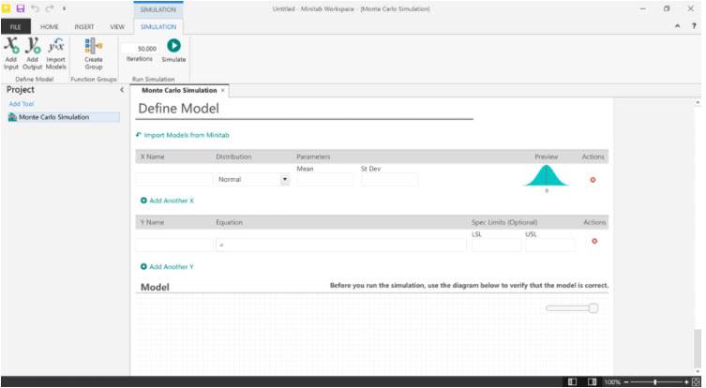This screenshot has width=706, height=388.
Task: Select the Monte Carlo Simulation document tab
Action: click(179, 91)
